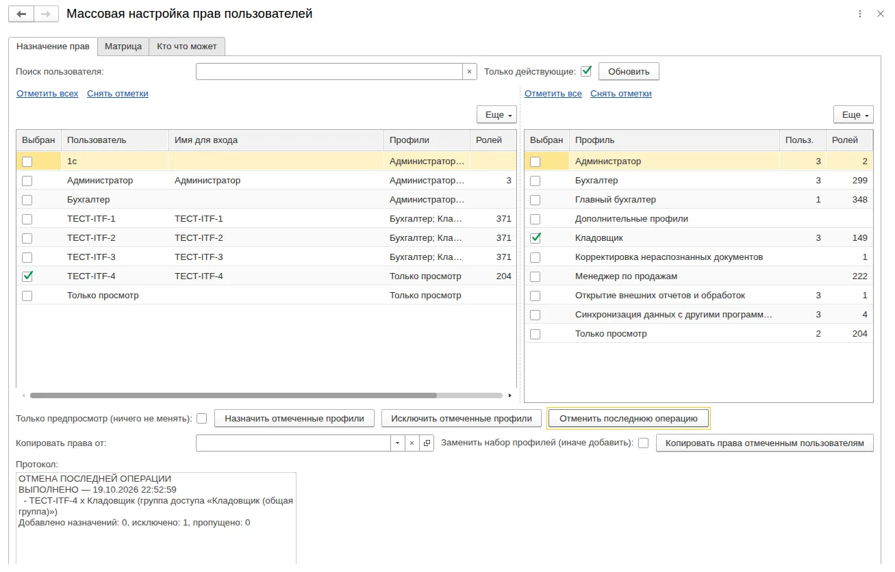
Task: Click the 'Отметить всех' link for users
Action: coord(47,94)
